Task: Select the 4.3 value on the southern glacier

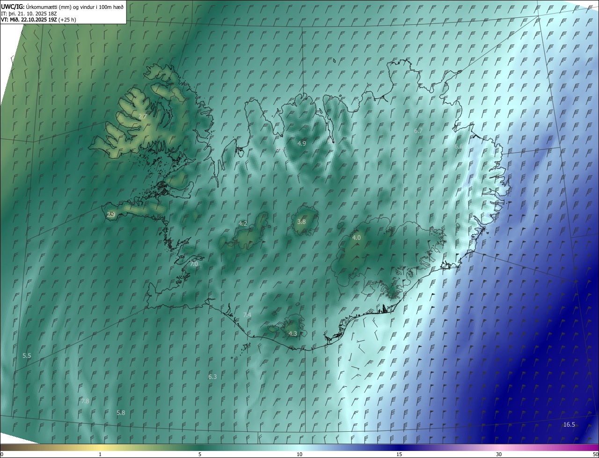Action: [293, 334]
